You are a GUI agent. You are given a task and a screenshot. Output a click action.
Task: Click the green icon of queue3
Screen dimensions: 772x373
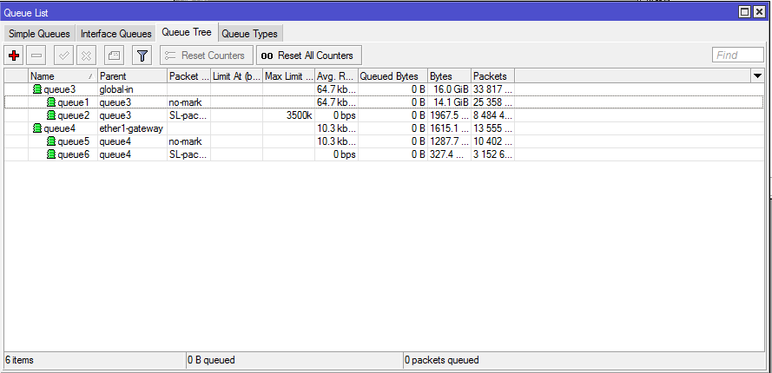point(37,89)
